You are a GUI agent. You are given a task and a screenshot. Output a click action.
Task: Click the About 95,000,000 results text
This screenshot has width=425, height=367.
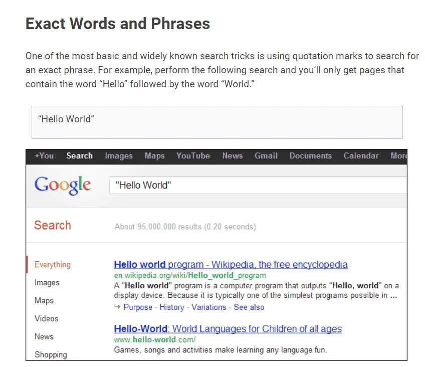point(185,227)
